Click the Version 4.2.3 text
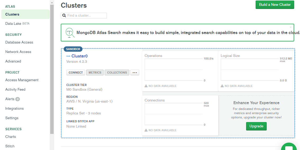 77,61
